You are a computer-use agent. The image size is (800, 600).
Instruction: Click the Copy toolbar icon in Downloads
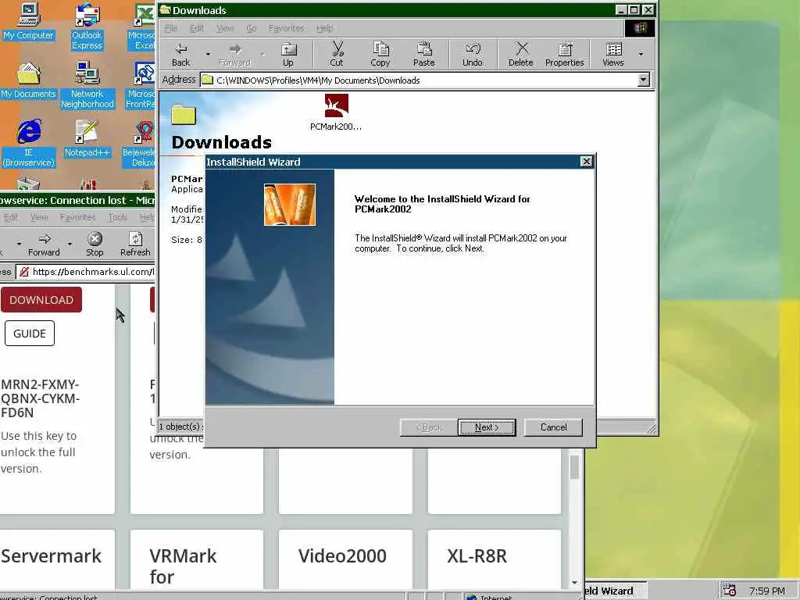(x=380, y=55)
